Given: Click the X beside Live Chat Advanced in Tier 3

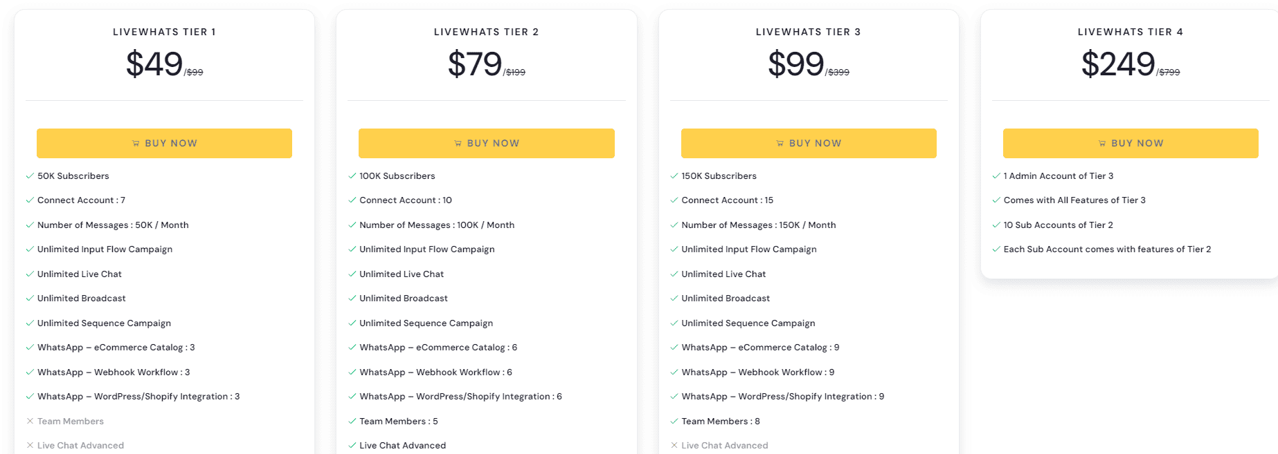Looking at the screenshot, I should (x=673, y=445).
